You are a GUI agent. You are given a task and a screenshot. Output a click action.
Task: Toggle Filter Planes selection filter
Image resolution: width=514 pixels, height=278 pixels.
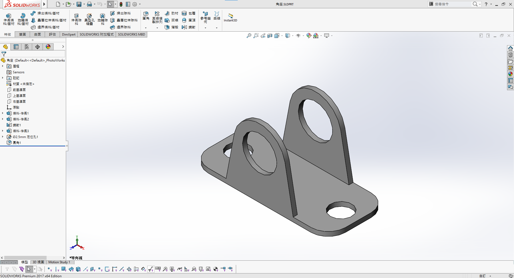point(93,269)
